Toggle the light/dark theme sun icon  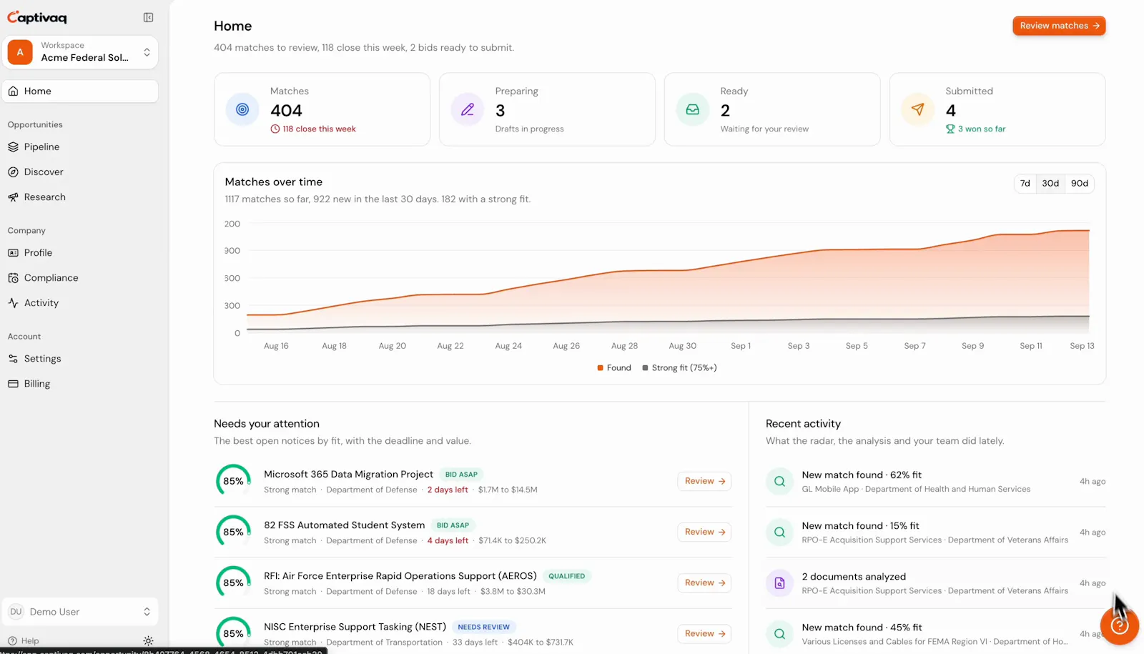148,640
